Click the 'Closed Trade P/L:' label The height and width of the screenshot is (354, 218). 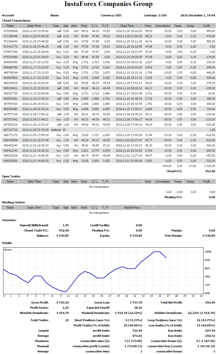[x=36, y=230]
